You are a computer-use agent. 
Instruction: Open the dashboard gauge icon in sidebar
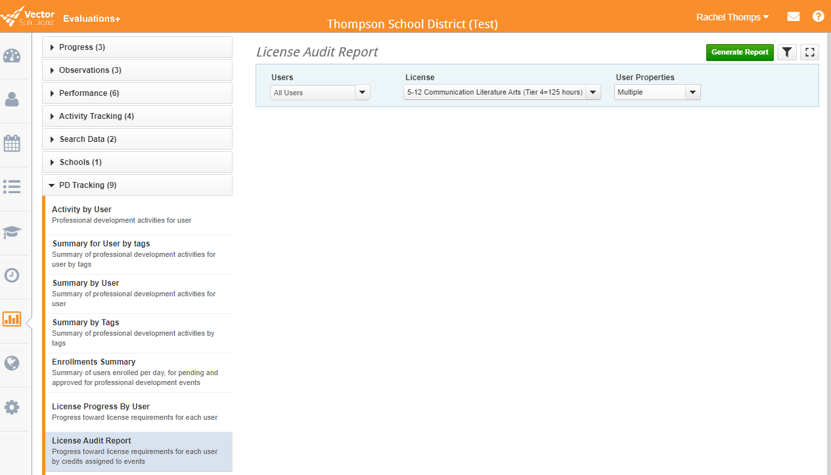[12, 56]
